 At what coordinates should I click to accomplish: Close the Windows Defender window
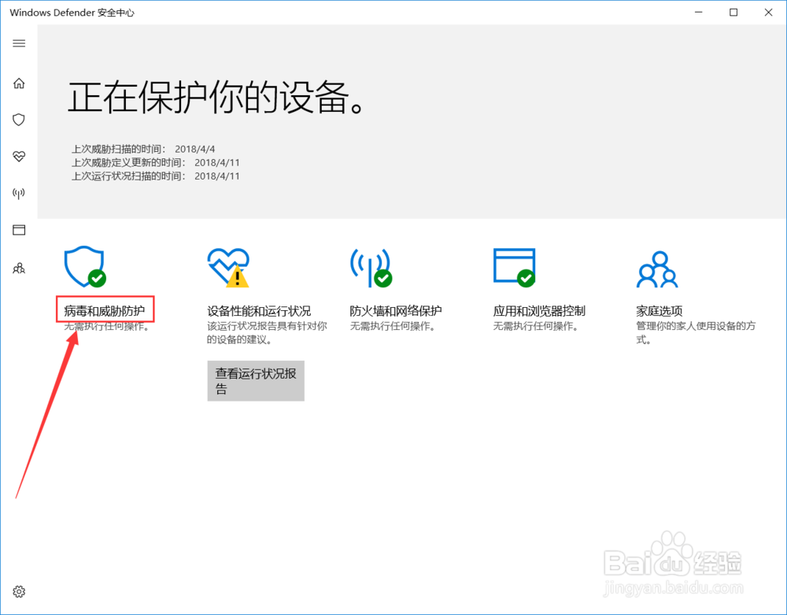(768, 13)
